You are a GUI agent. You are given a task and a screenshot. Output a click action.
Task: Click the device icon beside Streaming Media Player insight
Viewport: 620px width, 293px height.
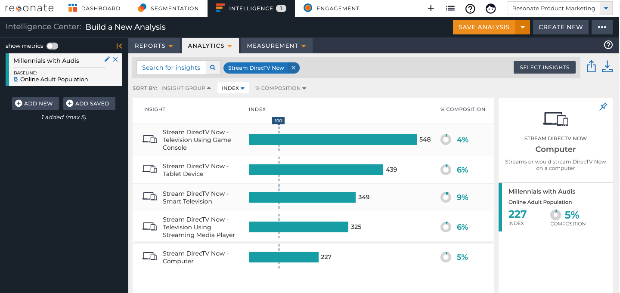[149, 226]
